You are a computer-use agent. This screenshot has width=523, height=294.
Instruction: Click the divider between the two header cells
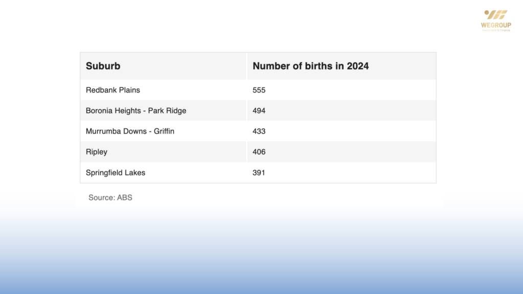point(247,66)
